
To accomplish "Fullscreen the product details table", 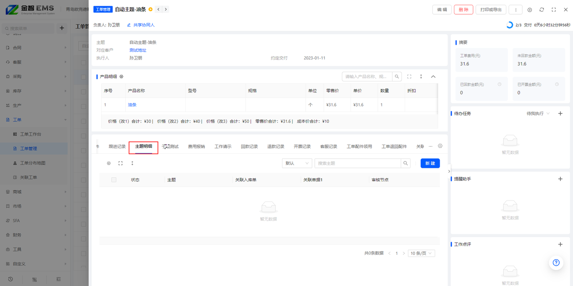I will [409, 77].
